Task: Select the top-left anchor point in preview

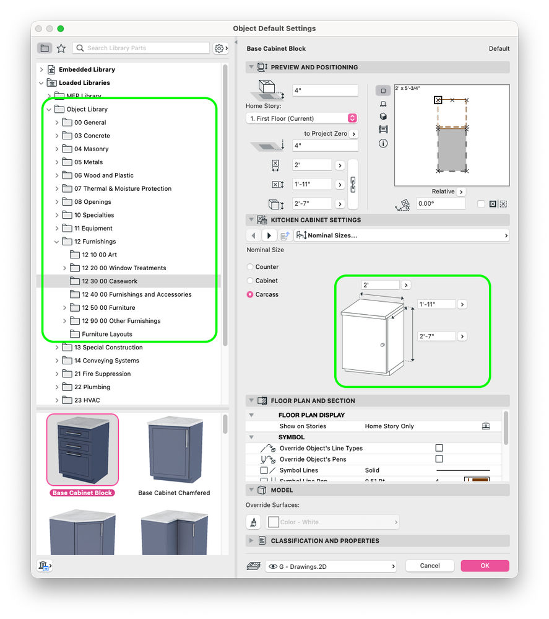Action: pyautogui.click(x=438, y=100)
